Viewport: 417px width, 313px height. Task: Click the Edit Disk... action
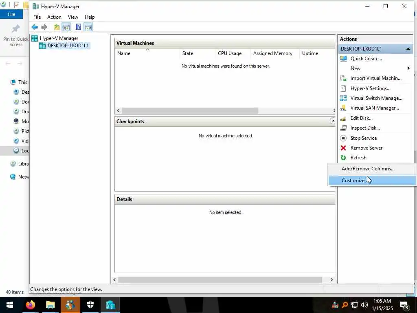click(362, 118)
